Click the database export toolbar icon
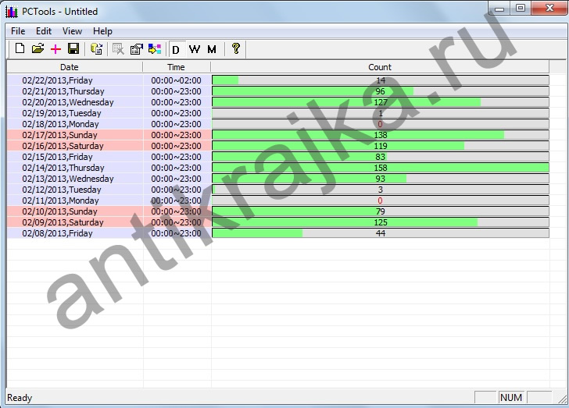 coord(97,49)
